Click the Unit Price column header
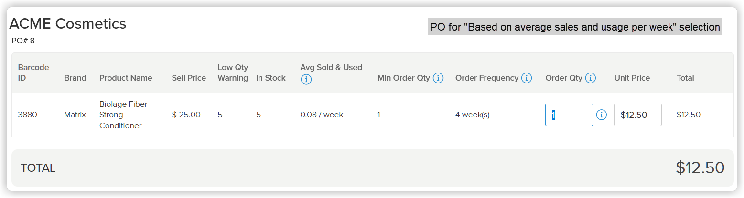744x198 pixels. 632,78
